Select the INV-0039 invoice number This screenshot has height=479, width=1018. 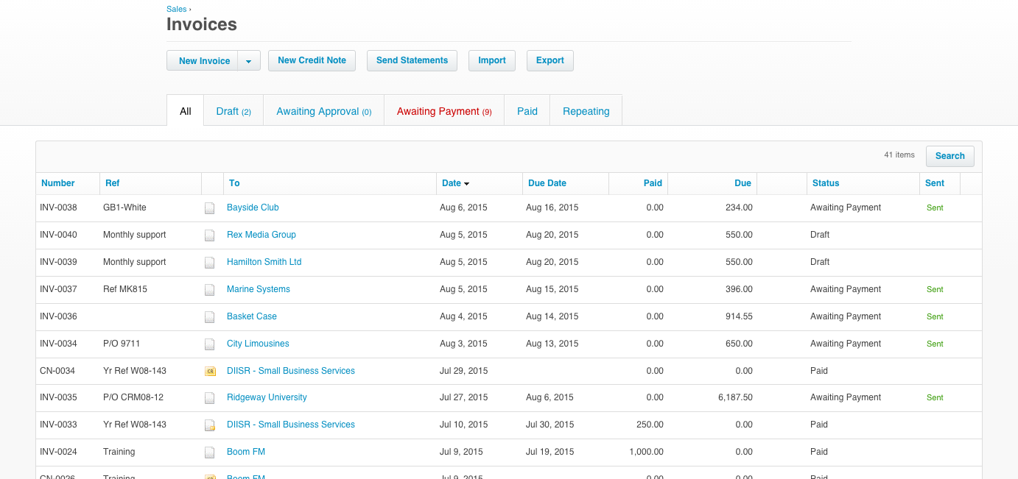coord(58,262)
